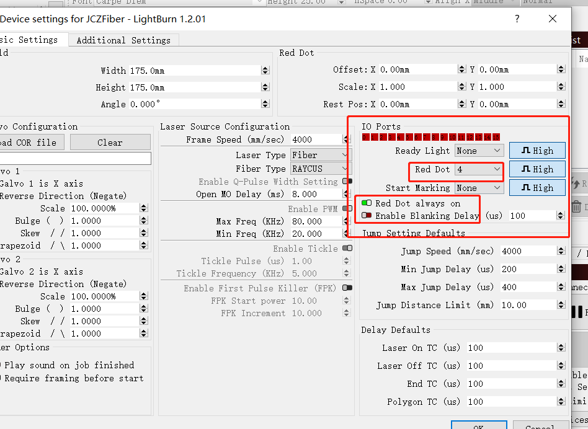Viewport: 588px width, 429px height.
Task: Click the Load COR file button
Action: pos(30,143)
